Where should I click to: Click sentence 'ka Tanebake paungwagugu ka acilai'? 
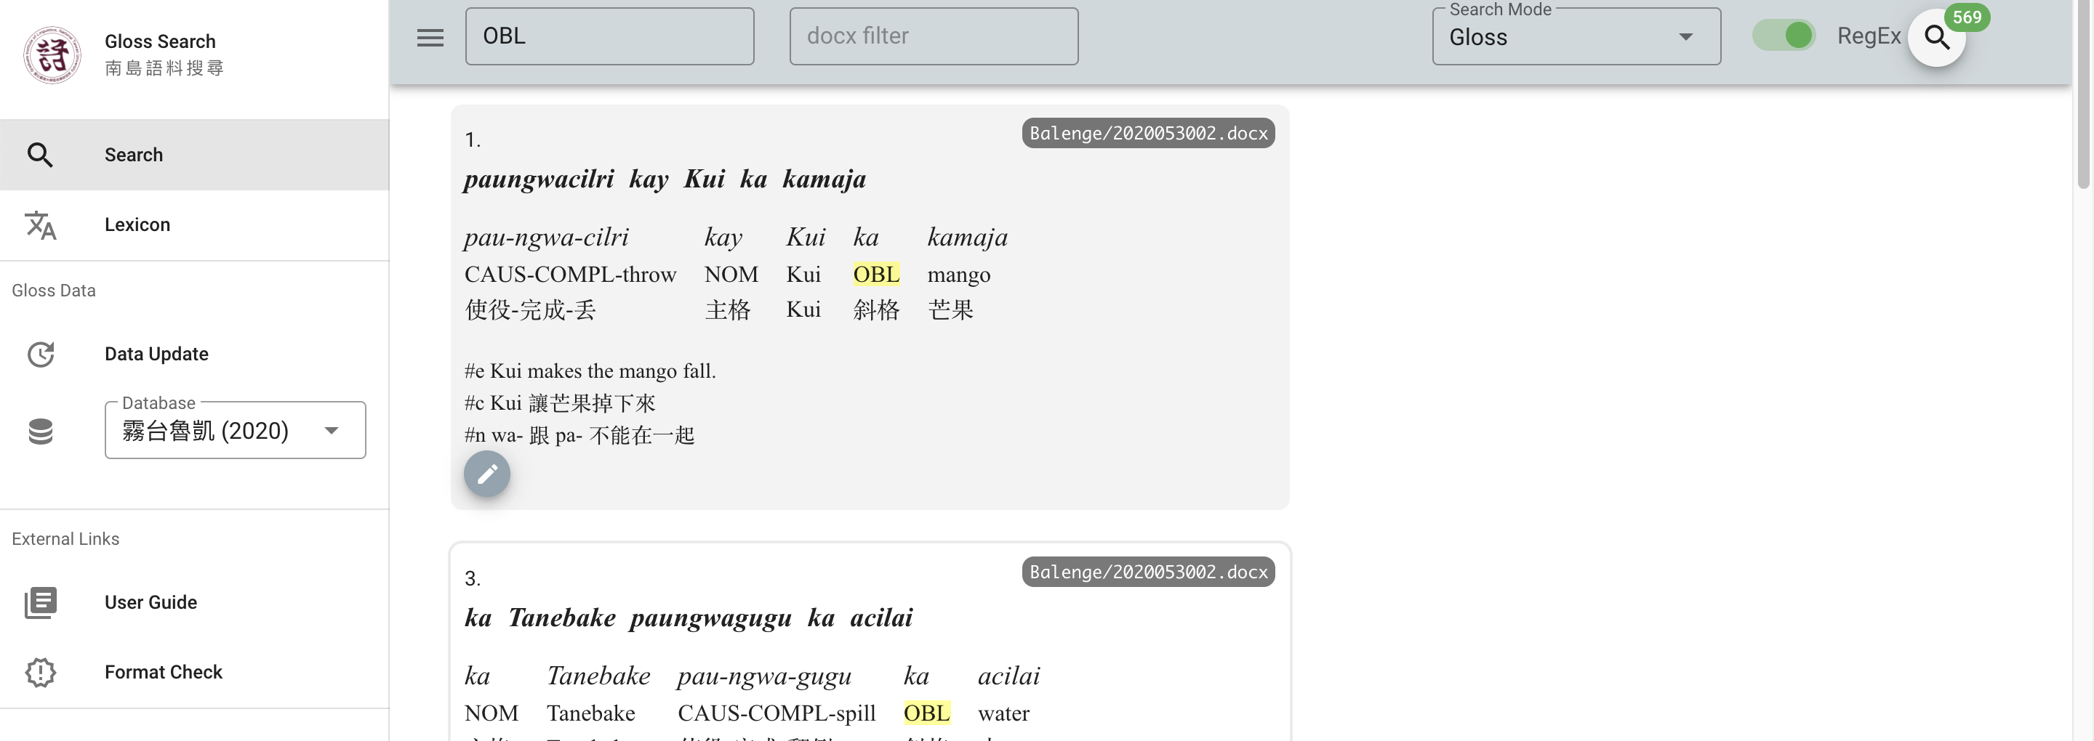tap(689, 618)
